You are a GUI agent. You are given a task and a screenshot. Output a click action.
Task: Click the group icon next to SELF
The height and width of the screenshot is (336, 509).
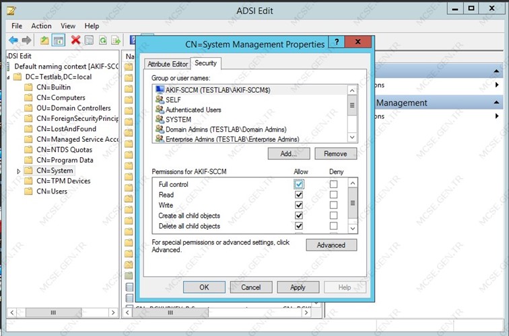click(x=160, y=99)
